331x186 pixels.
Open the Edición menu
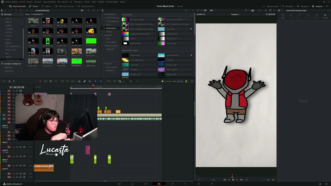click(x=30, y=2)
